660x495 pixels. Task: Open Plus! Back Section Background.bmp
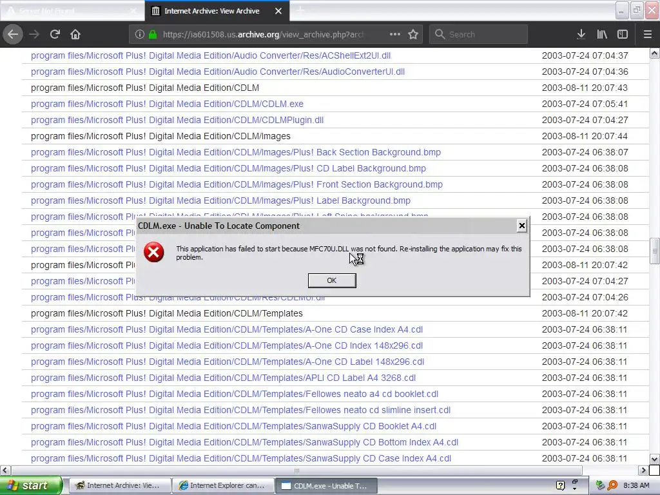pos(236,152)
